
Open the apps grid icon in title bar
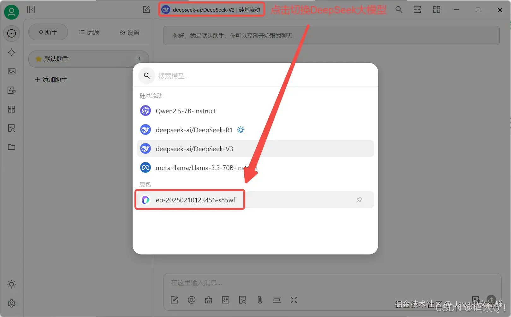pos(437,9)
